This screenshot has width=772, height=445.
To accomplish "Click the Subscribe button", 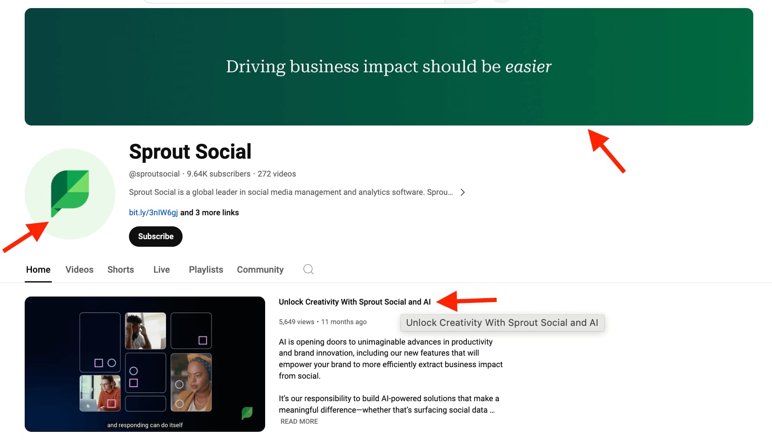I will coord(155,236).
